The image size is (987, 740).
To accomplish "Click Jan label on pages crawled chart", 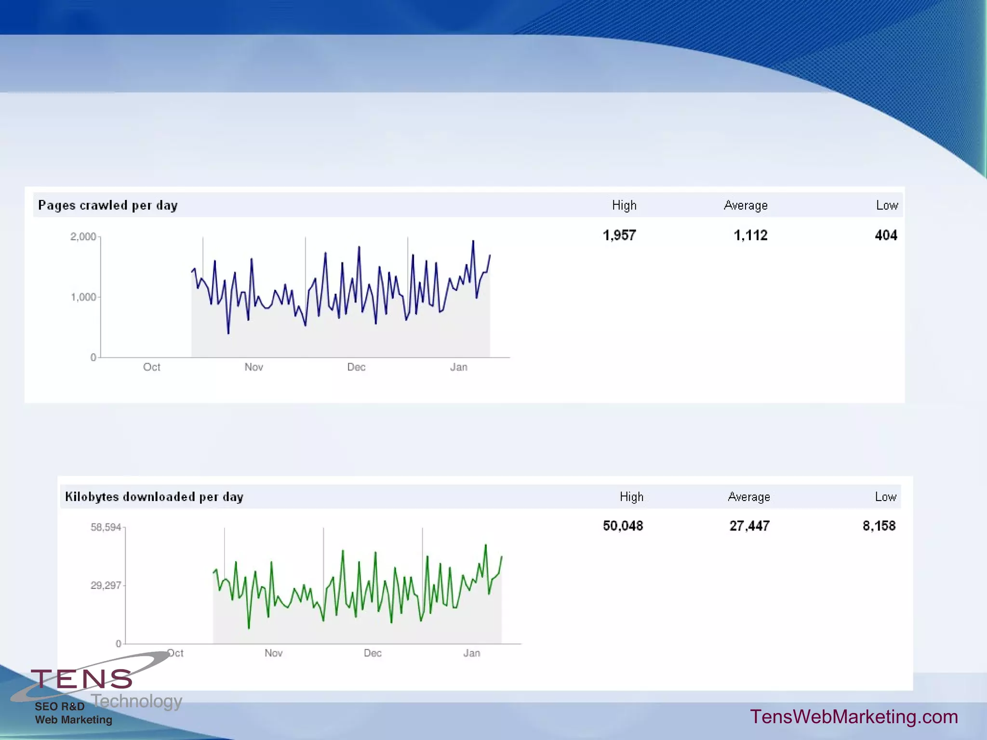I will [458, 367].
